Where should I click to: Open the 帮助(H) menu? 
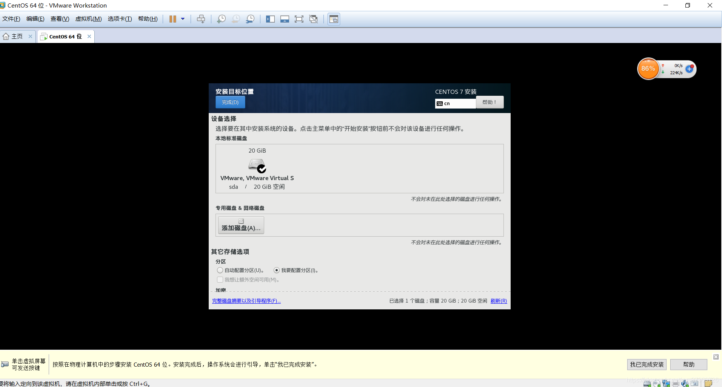pyautogui.click(x=148, y=19)
